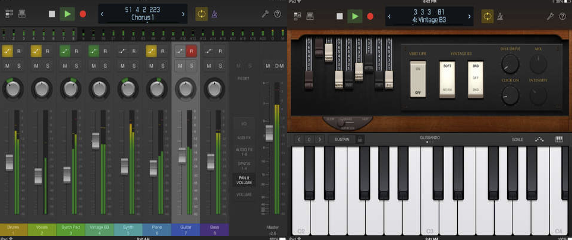
Task: Shift keyboard octave down arrow
Action: [299, 139]
